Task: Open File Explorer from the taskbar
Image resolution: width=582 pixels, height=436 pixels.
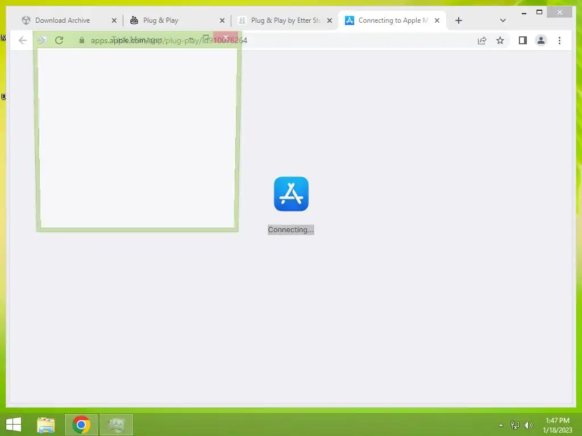Action: (x=46, y=425)
